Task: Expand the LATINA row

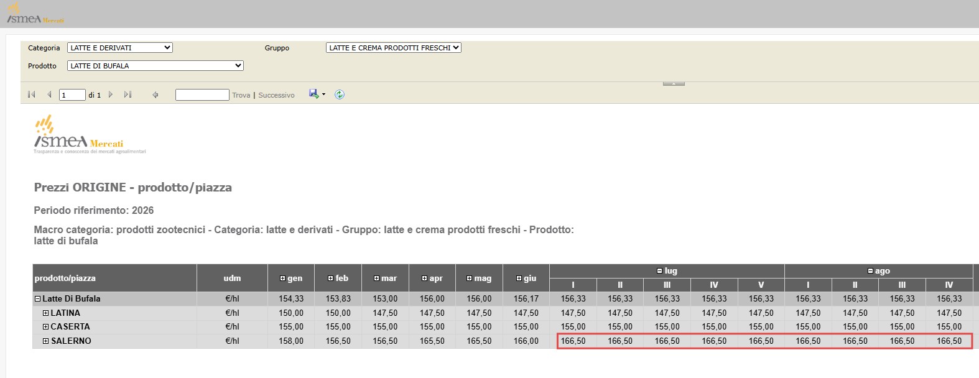Action: pos(45,313)
